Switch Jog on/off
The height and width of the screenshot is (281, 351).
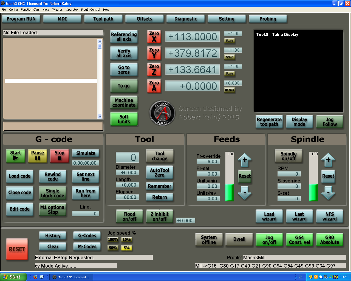pyautogui.click(x=269, y=240)
